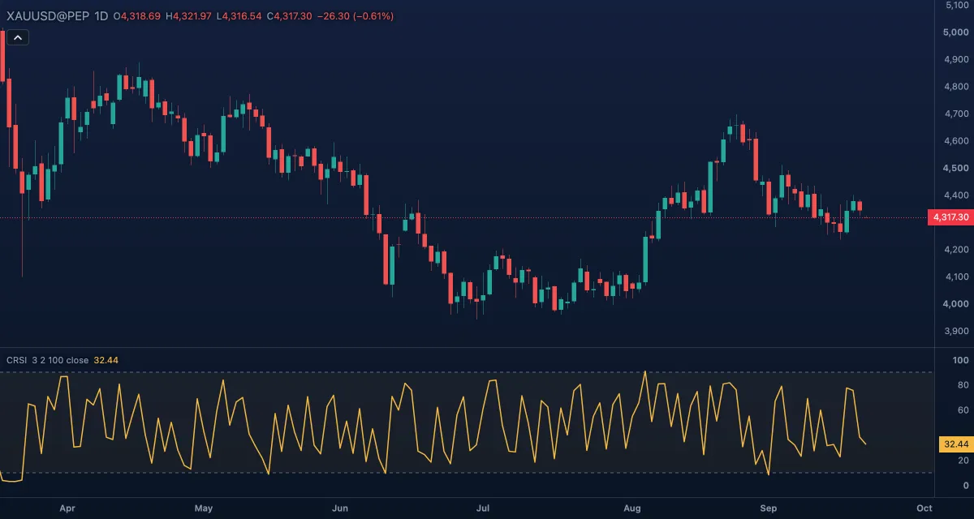Image resolution: width=974 pixels, height=519 pixels.
Task: Click the Jul label on the time axis
Action: tap(482, 508)
